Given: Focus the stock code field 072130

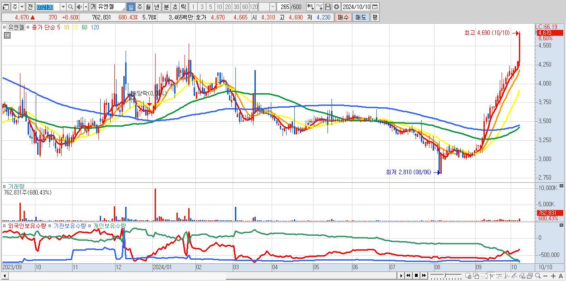Looking at the screenshot, I should click(48, 7).
